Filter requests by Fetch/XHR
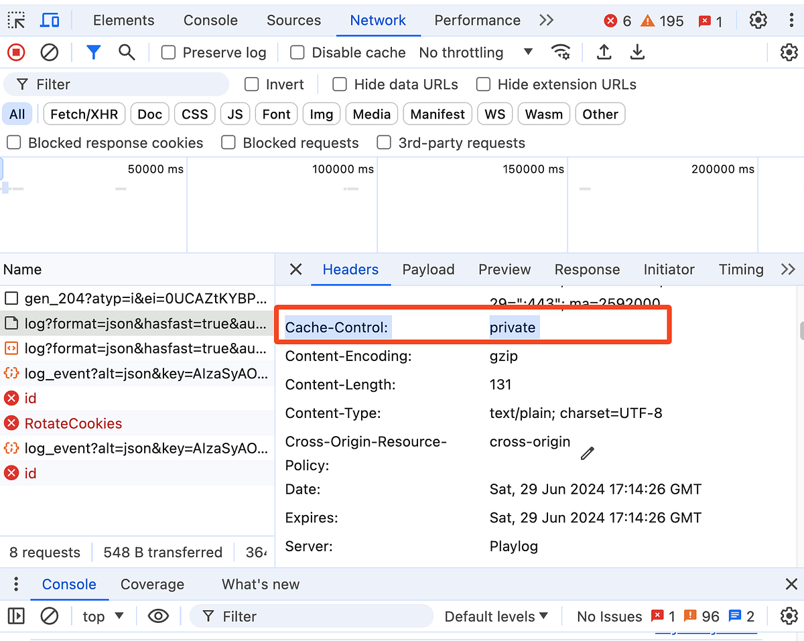Viewport: 804px width, 641px height. pos(84,114)
